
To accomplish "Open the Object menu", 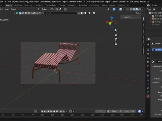I will click(x=13, y=9).
